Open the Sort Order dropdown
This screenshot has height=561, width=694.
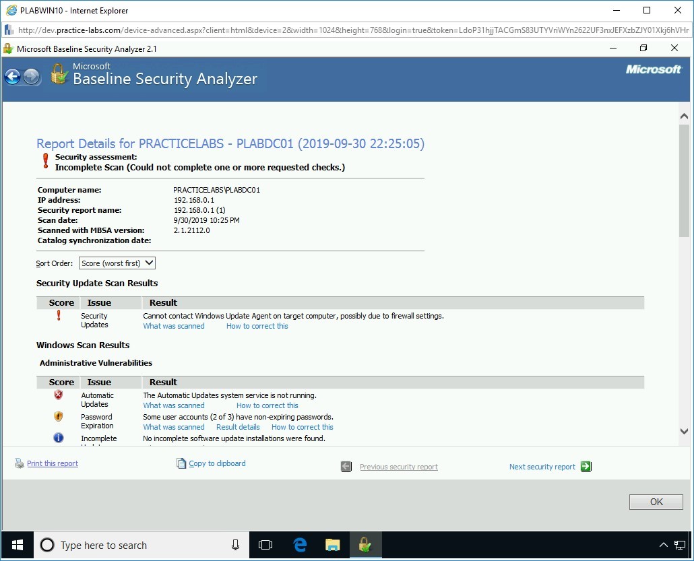(x=117, y=263)
